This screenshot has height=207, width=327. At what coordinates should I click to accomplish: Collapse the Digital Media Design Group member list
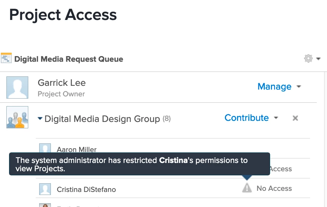coord(40,119)
